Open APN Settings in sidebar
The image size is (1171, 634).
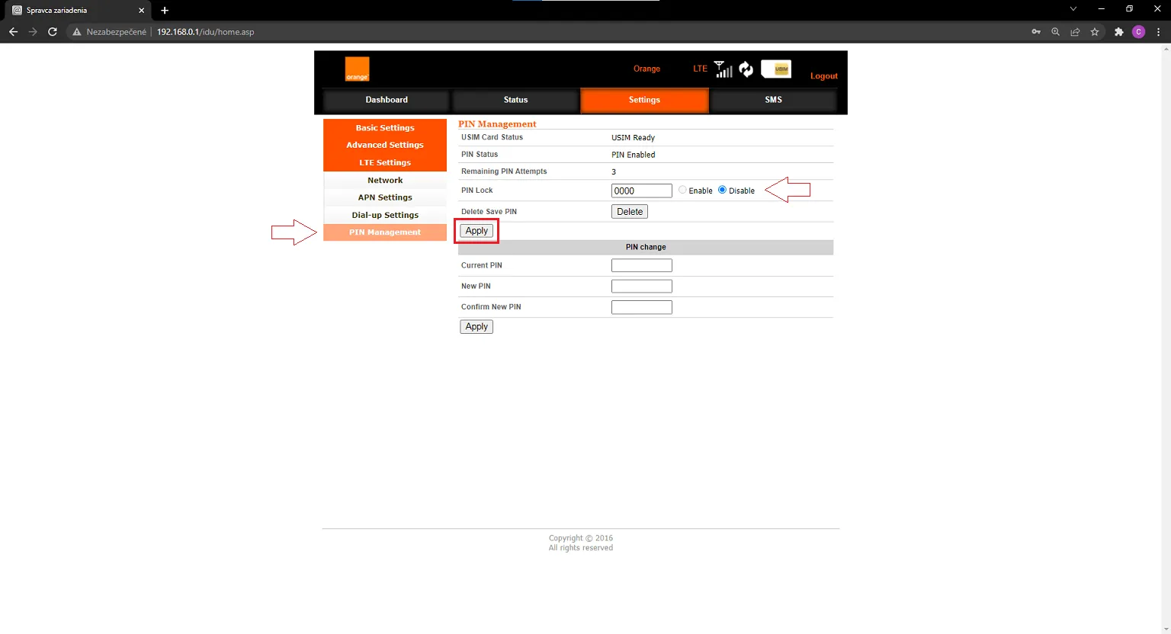click(x=385, y=197)
